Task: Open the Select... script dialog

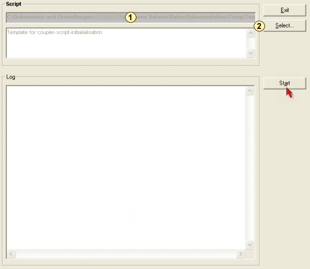Action: point(285,25)
